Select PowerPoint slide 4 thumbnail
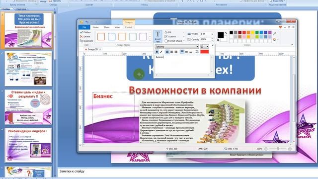Screen dimensions: 318x179 click(28, 145)
